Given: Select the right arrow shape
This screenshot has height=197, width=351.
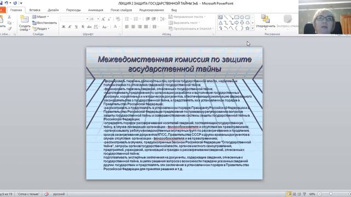Looking at the screenshot, I should pyautogui.click(x=236, y=23).
